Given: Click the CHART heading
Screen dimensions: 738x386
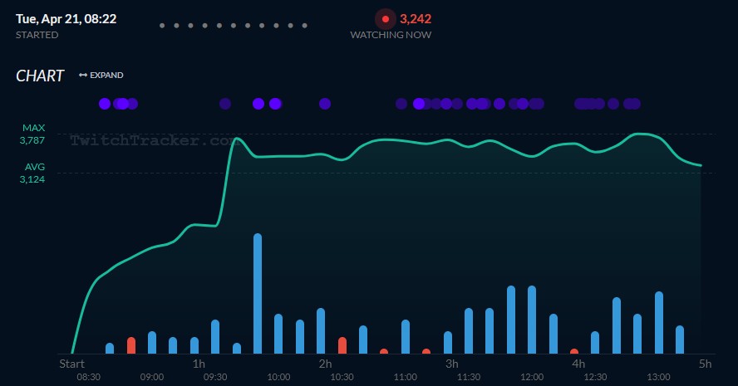Looking at the screenshot, I should [x=40, y=76].
